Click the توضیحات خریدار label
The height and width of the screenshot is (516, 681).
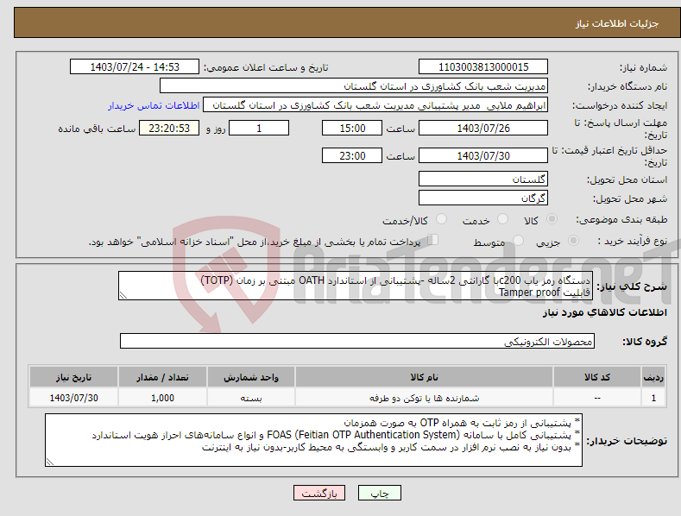pyautogui.click(x=627, y=441)
